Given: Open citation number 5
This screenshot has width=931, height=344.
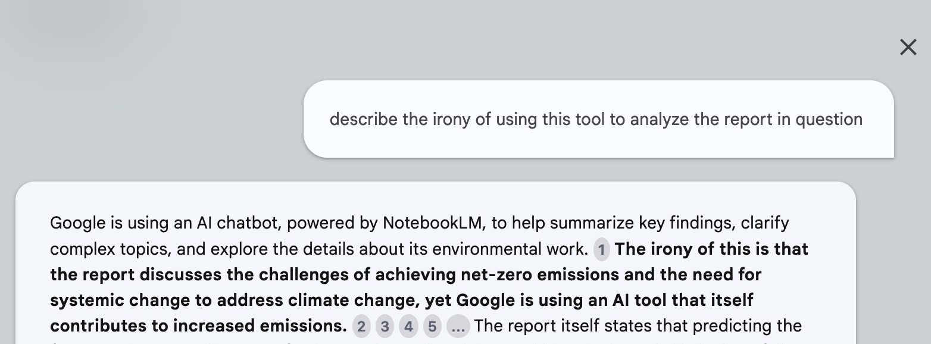Looking at the screenshot, I should tap(432, 327).
